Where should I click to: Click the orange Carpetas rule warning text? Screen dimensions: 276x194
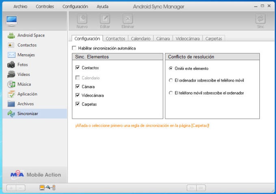pyautogui.click(x=142, y=125)
